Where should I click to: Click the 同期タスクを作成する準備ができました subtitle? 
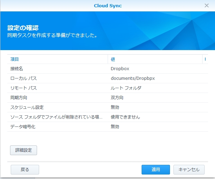point(52,35)
